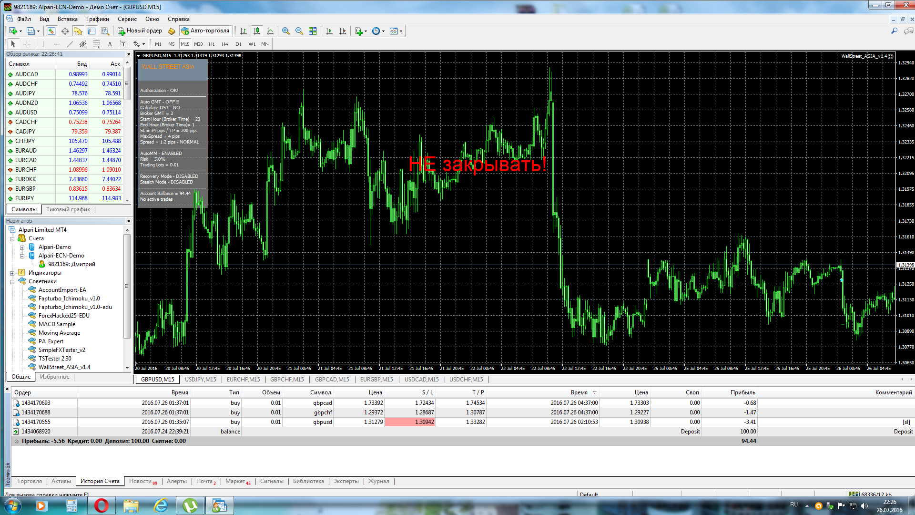Open the Opera browser taskbar icon
The height and width of the screenshot is (515, 915).
(101, 505)
